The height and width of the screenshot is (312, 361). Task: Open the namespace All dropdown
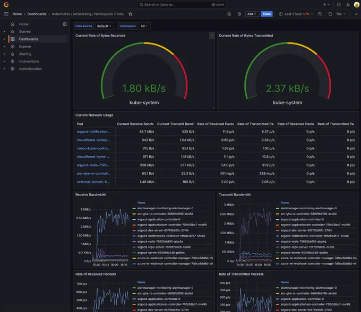point(144,26)
